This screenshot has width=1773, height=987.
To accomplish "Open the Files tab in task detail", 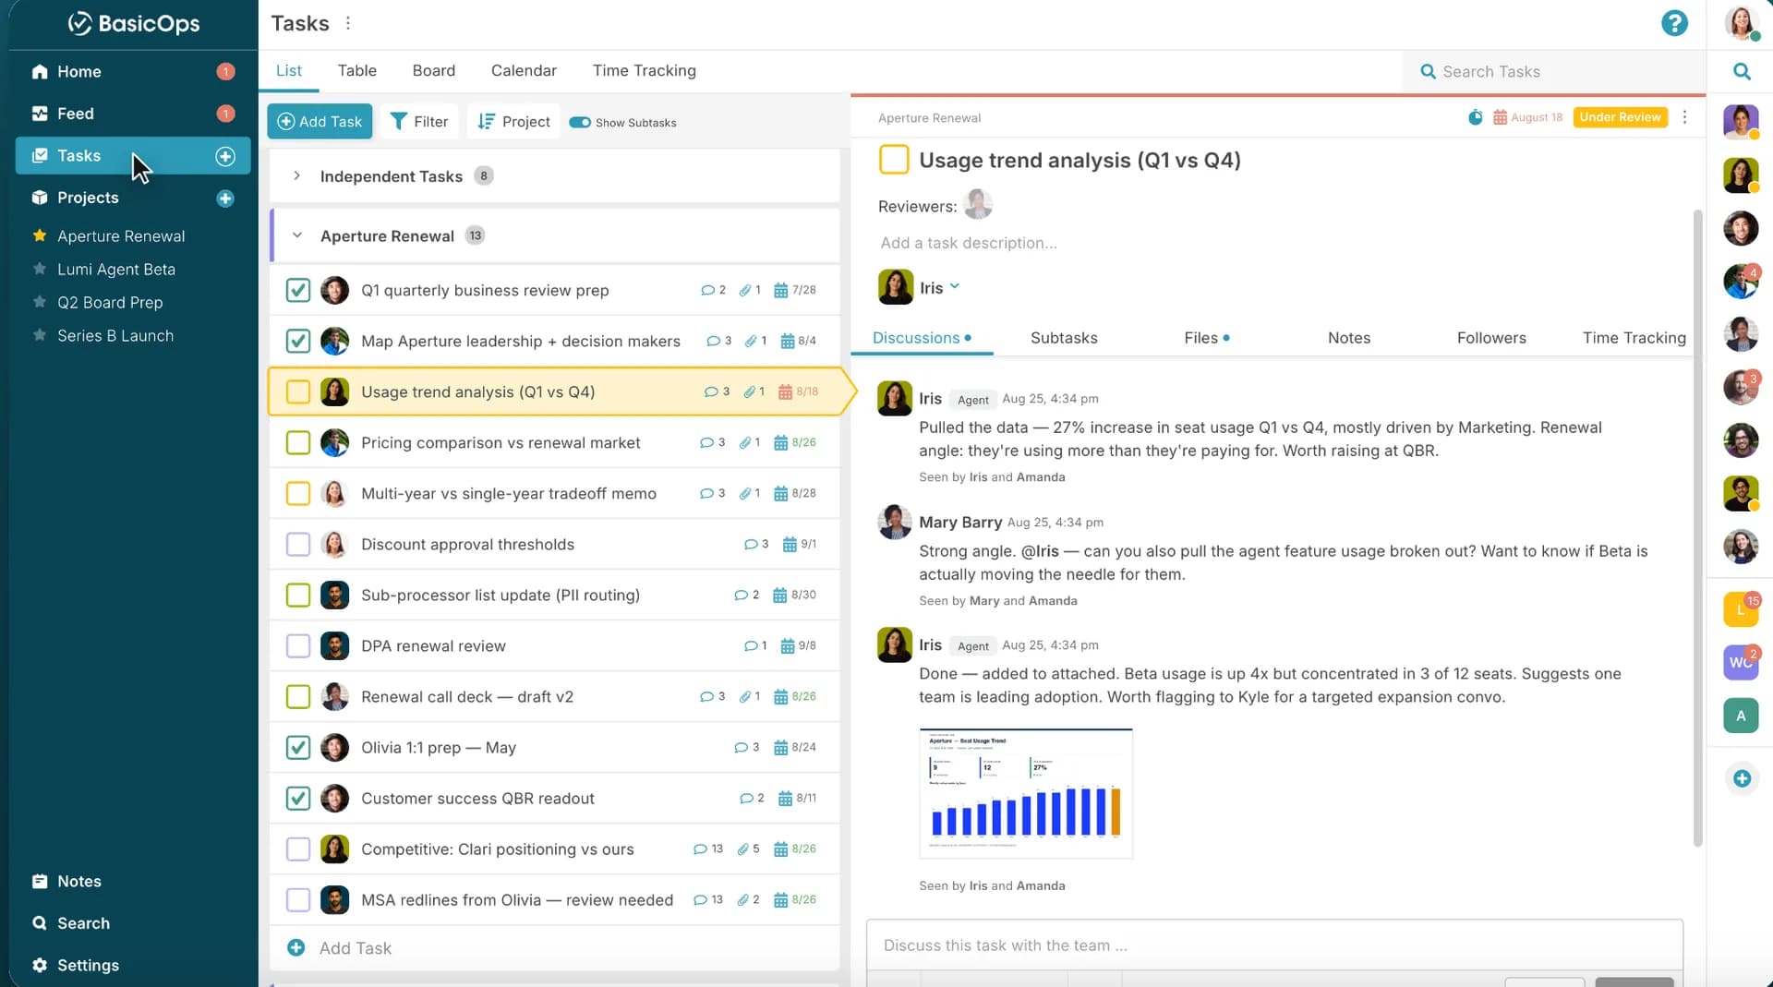I will 1206,338.
